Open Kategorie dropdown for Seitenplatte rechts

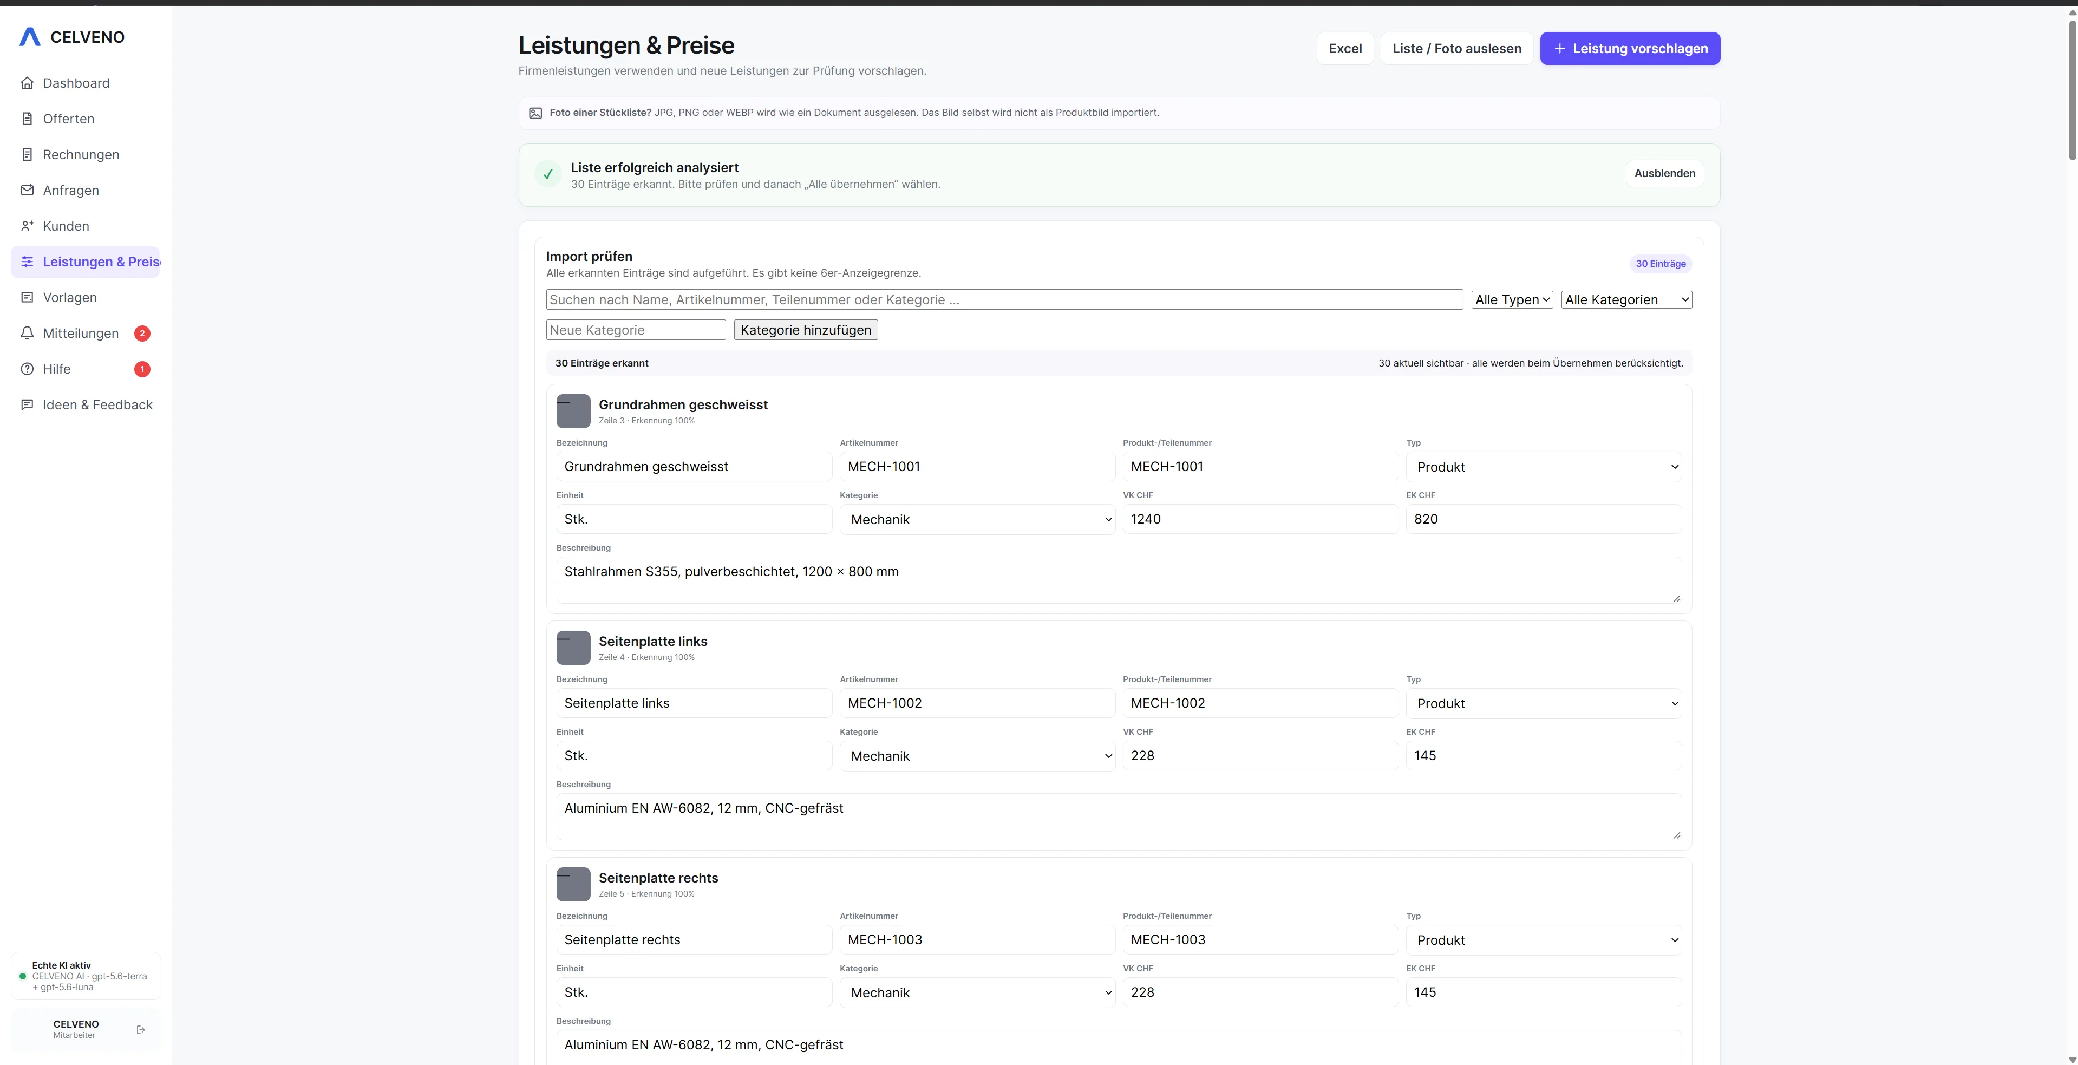(x=978, y=992)
